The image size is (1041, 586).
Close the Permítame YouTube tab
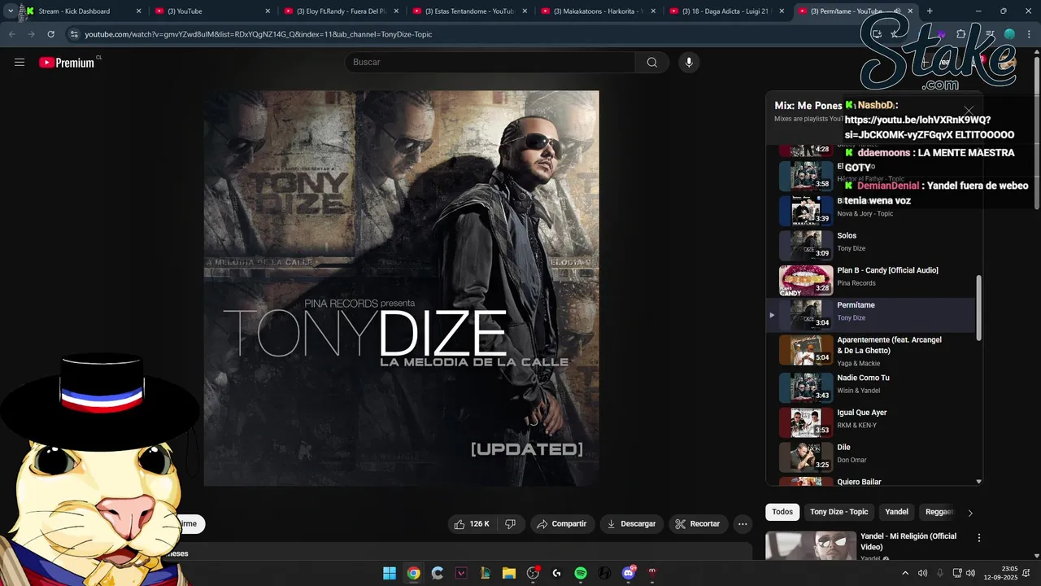(910, 11)
